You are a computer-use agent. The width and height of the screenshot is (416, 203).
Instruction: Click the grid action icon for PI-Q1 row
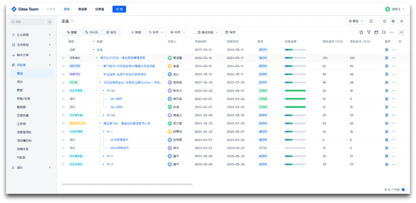coord(387,91)
